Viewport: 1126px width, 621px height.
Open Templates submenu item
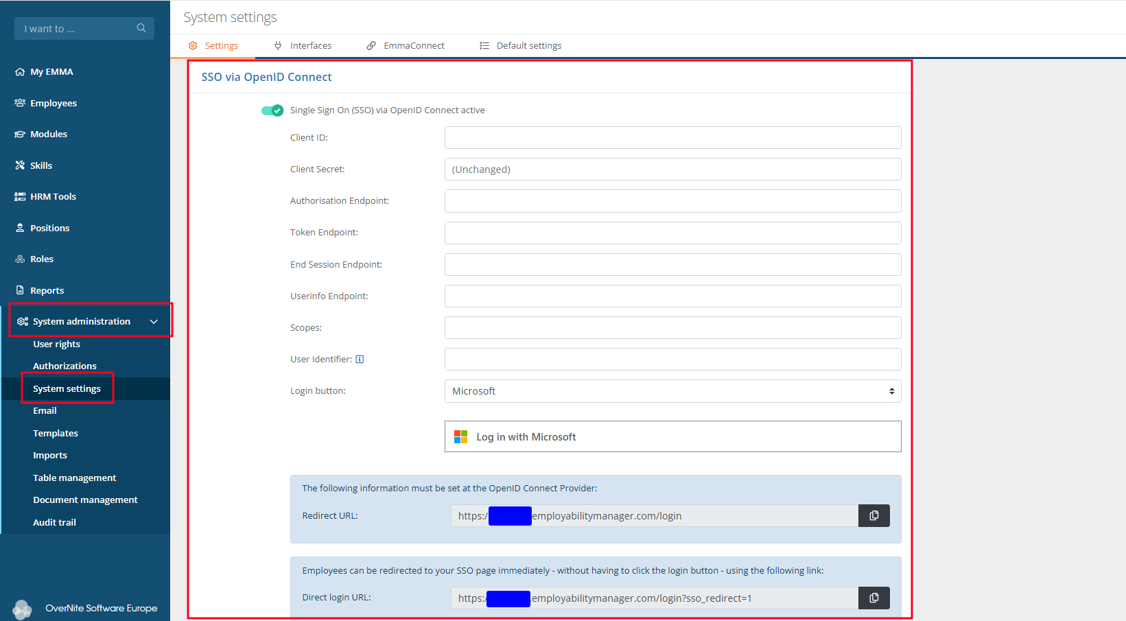(x=56, y=434)
